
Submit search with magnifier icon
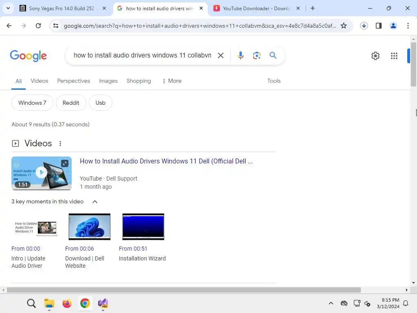(273, 55)
